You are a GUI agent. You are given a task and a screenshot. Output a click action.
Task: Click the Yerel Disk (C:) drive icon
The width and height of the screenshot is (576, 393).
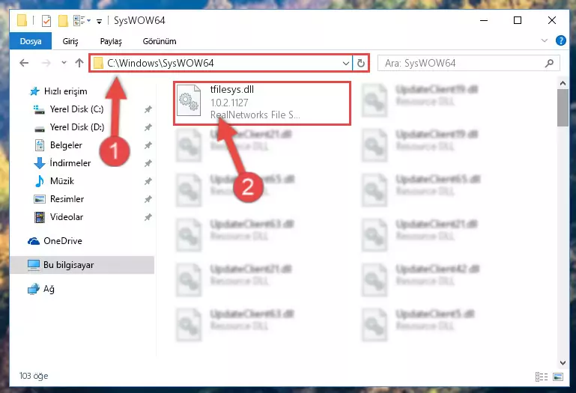39,109
